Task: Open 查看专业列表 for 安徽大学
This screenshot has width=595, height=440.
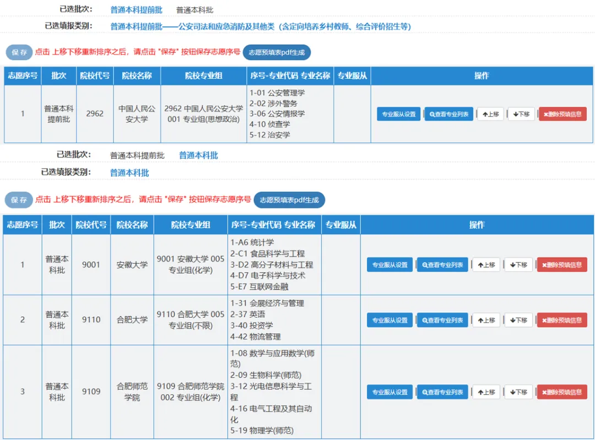Action: (x=442, y=265)
